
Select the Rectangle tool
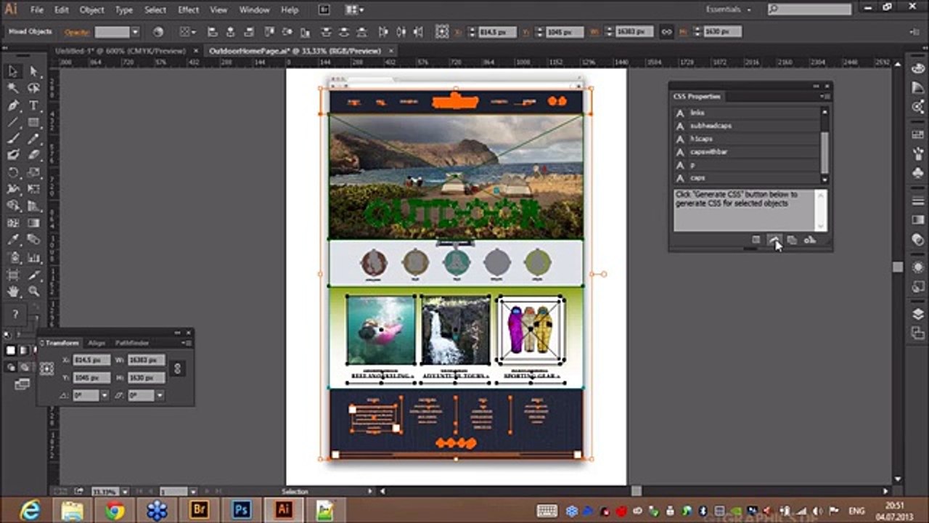point(33,122)
